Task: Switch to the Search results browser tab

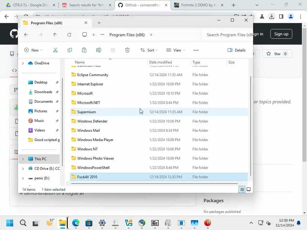Action: click(x=86, y=5)
